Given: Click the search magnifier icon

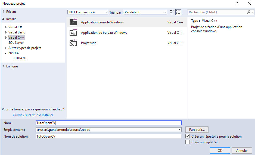Looking at the screenshot, I should tap(248, 12).
